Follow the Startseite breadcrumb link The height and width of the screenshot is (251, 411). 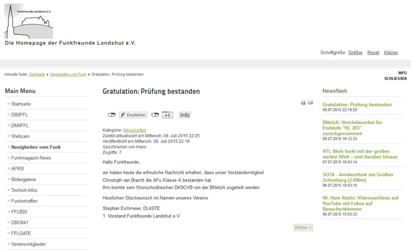click(37, 74)
